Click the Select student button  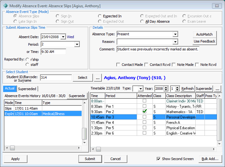tap(83, 78)
